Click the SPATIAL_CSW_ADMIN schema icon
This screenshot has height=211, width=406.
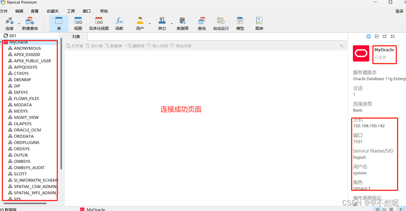coord(10,187)
